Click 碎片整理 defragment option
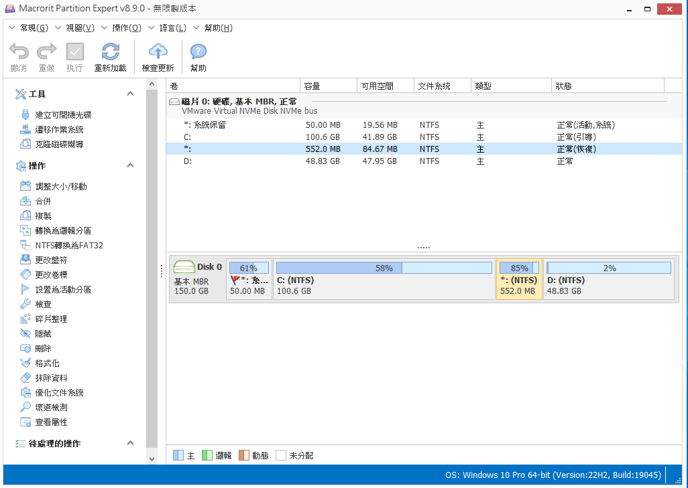Image resolution: width=688 pixels, height=488 pixels. point(51,319)
